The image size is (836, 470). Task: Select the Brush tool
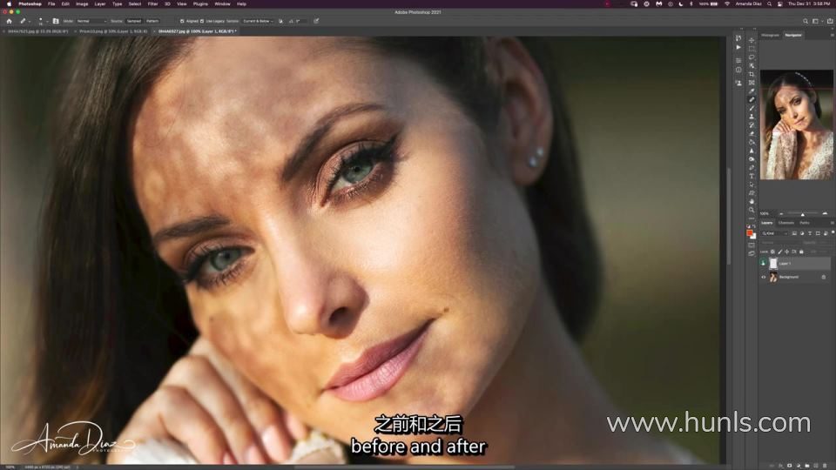[x=752, y=108]
